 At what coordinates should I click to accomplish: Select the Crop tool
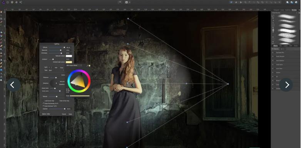coord(1,18)
